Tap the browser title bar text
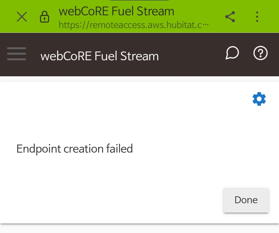The image size is (279, 233). [116, 11]
